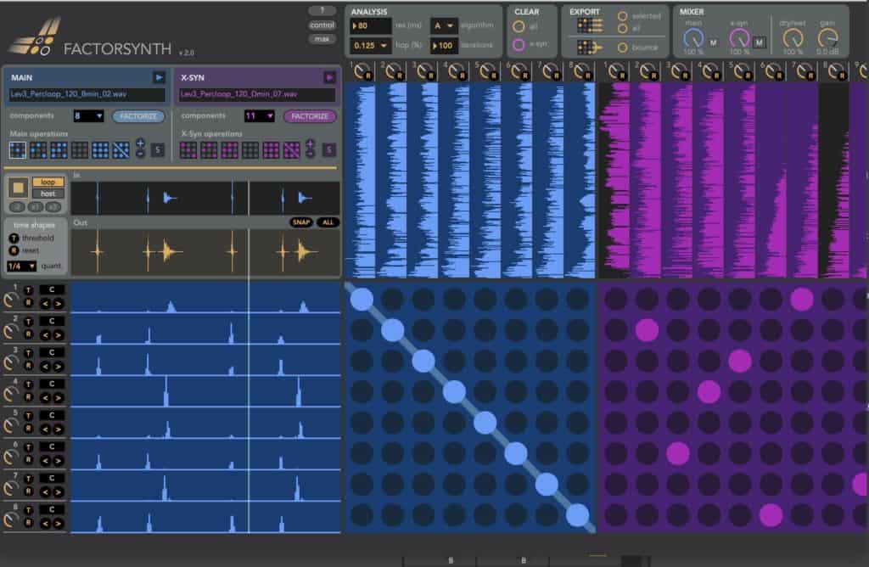Click the purple FACTORIZE button in X-SYN

(x=309, y=116)
